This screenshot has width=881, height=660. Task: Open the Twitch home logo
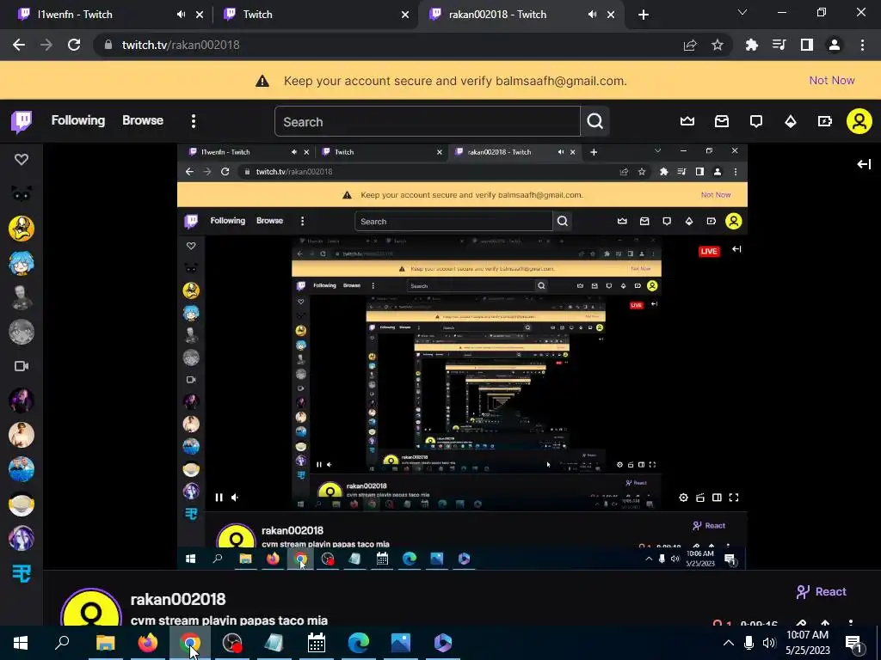(x=22, y=121)
